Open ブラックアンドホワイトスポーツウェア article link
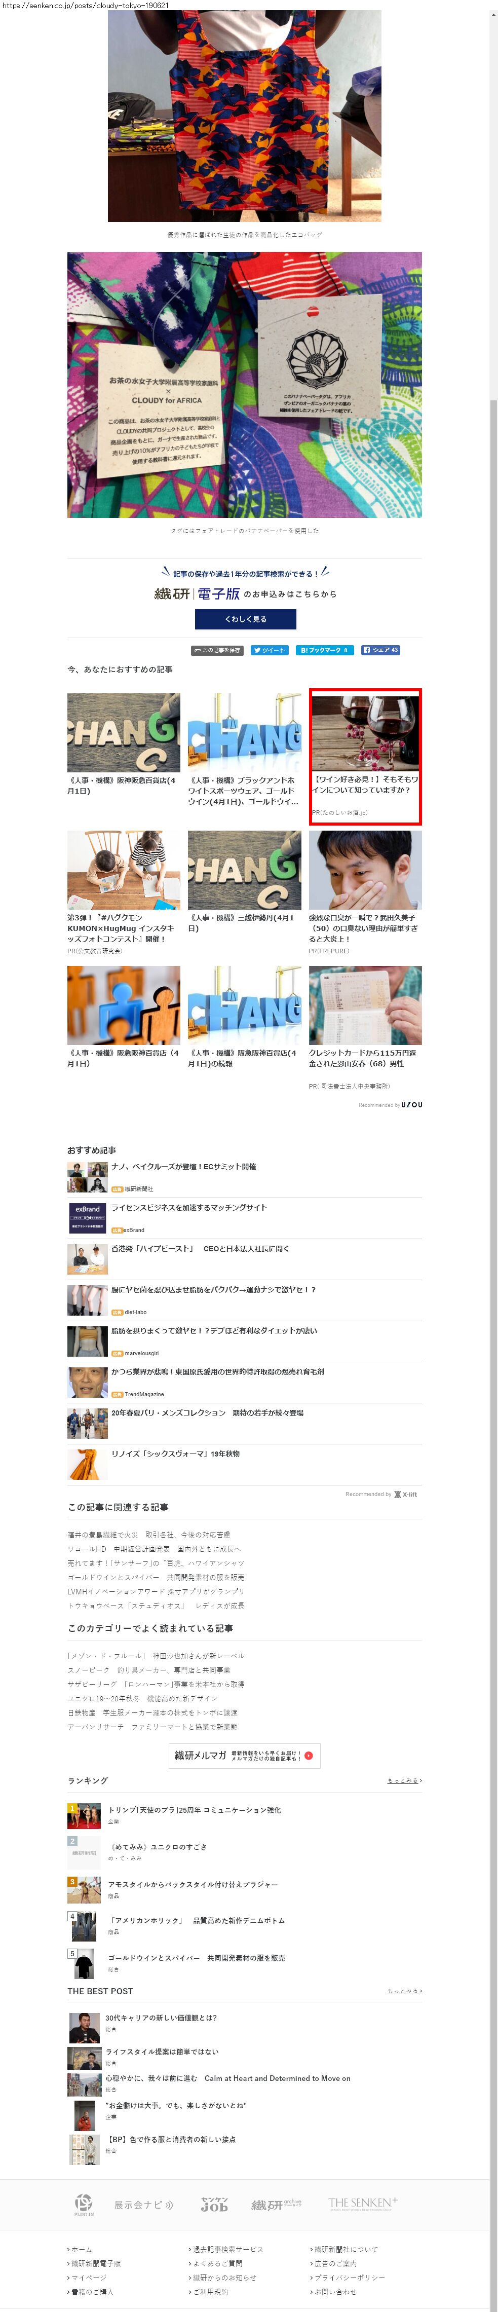The height and width of the screenshot is (2312, 498). pyautogui.click(x=243, y=791)
